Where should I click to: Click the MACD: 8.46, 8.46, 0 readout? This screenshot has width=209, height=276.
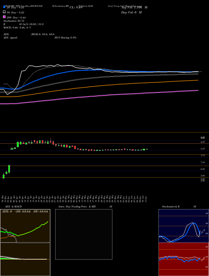pyautogui.click(x=17, y=28)
